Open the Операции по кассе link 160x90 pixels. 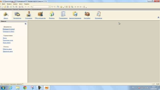pos(9,29)
